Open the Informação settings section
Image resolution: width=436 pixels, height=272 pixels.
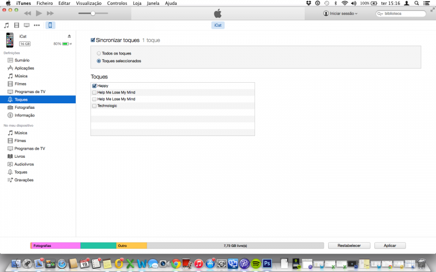[25, 115]
